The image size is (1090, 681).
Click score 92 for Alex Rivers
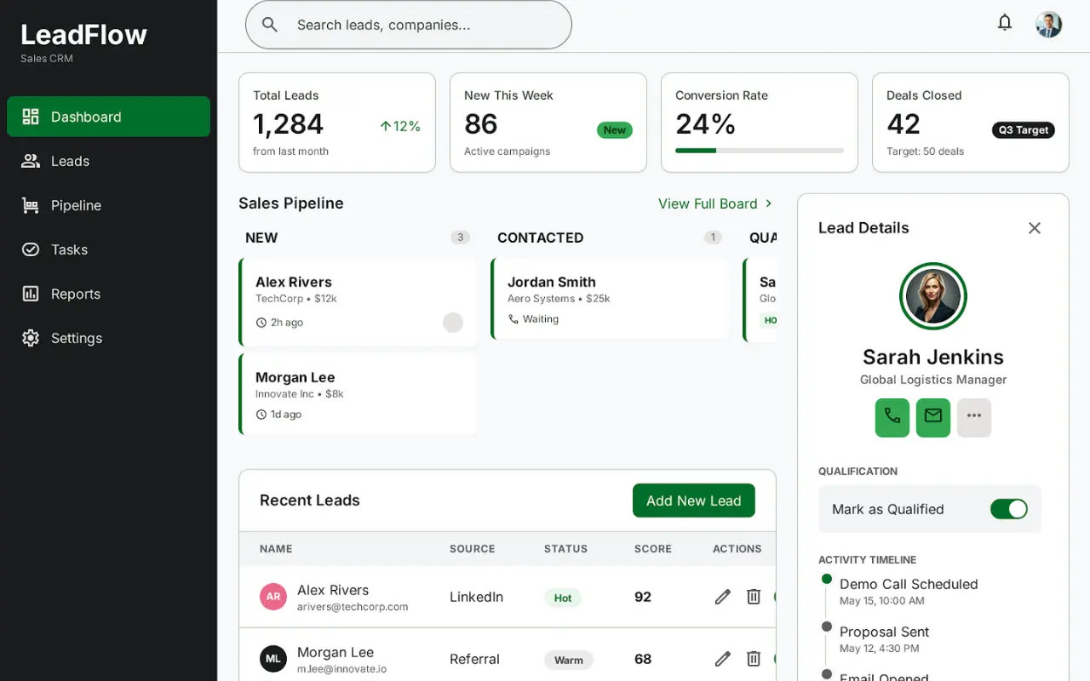[x=643, y=597]
